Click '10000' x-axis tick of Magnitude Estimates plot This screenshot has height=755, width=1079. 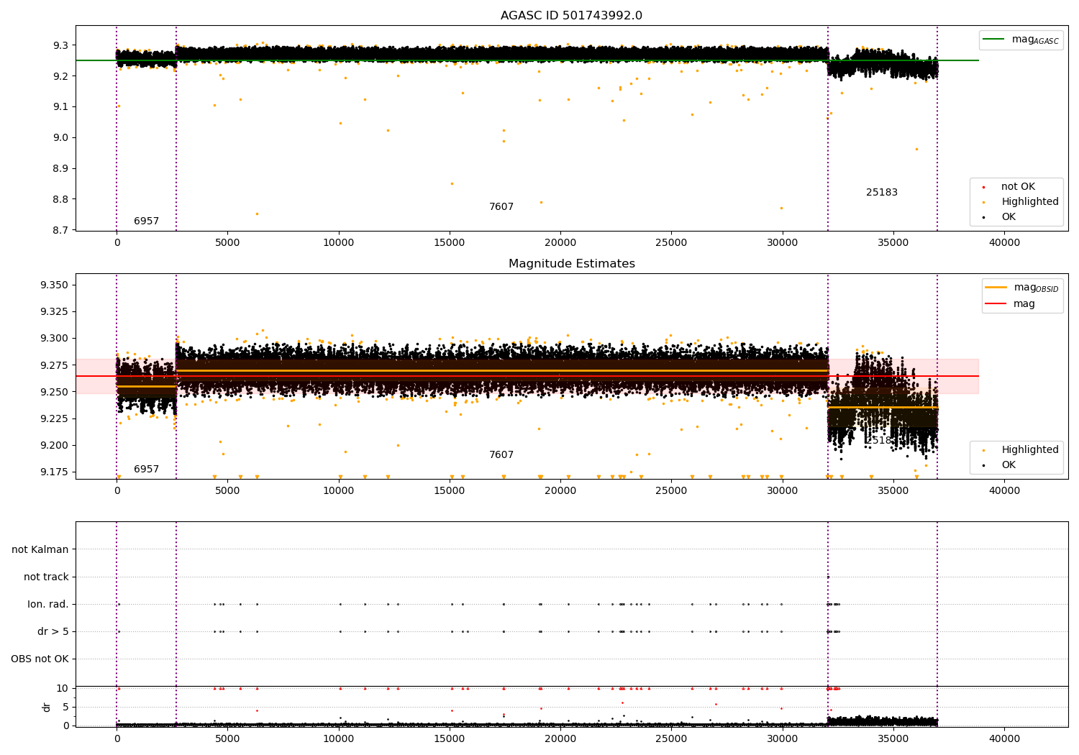pos(339,491)
